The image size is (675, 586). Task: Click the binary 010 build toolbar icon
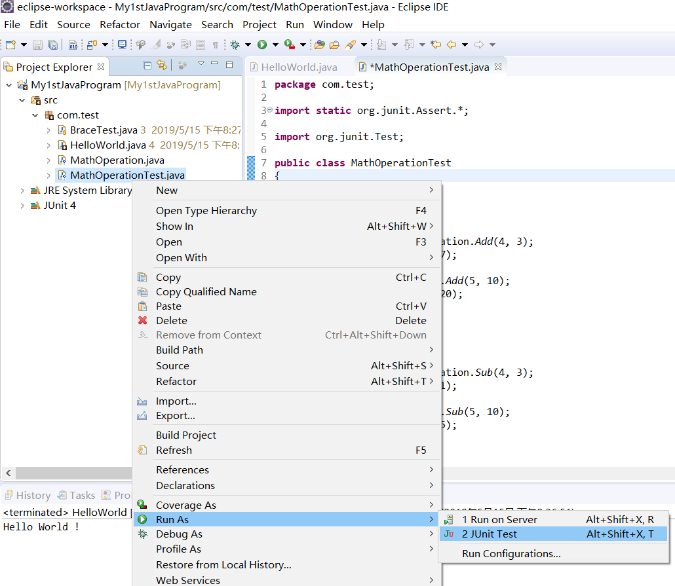[73, 45]
